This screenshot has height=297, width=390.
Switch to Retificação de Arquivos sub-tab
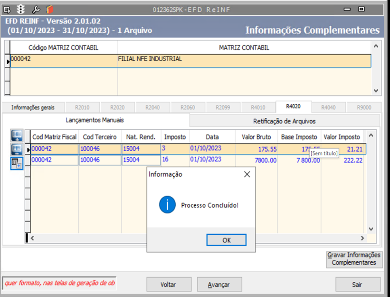[x=284, y=121]
